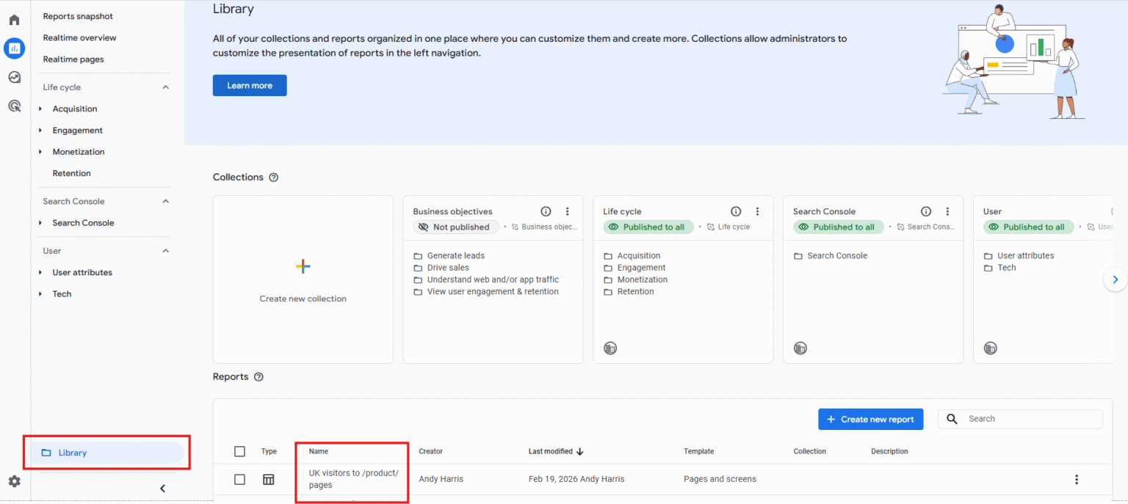Open more options for Search Console collection
Screen dimensions: 1128x504
(x=947, y=211)
